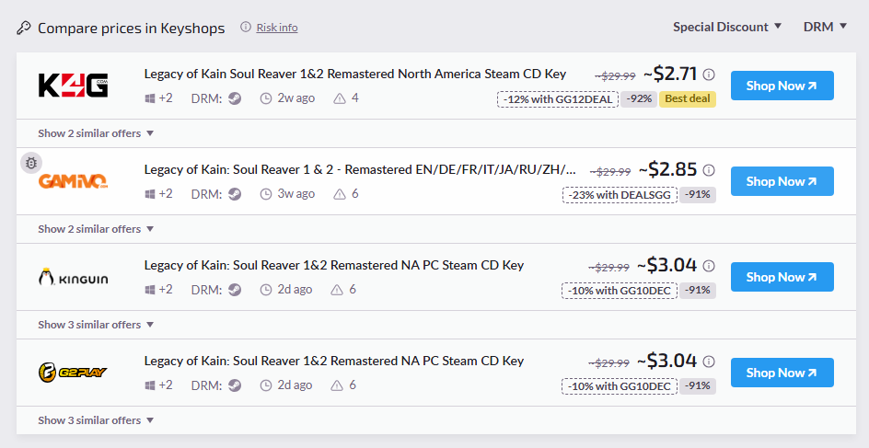Click the Windows platform icon in GAMIVO row
The width and height of the screenshot is (869, 448).
click(150, 194)
